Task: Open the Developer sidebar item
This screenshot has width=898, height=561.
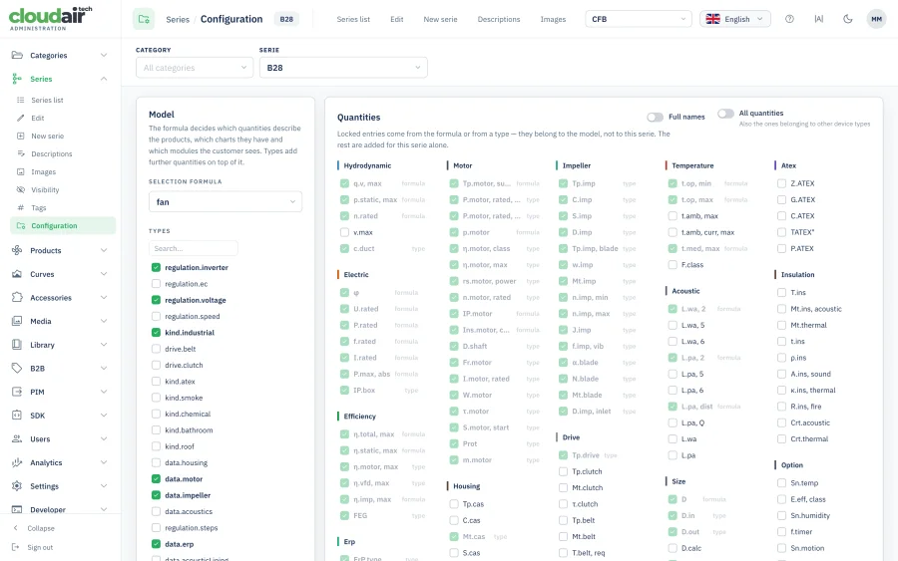Action: coord(60,509)
